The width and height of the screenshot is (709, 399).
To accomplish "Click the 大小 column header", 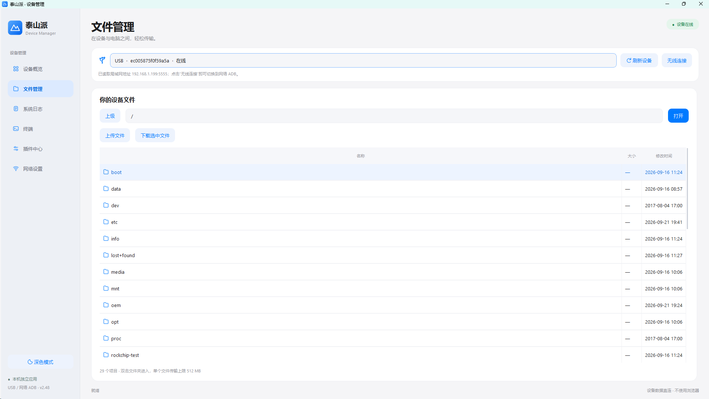I will 631,156.
